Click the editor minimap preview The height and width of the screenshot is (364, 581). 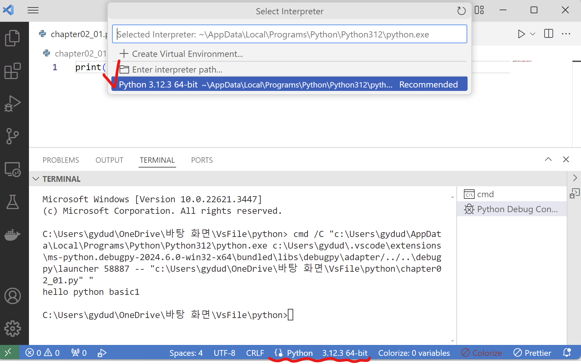click(x=522, y=61)
